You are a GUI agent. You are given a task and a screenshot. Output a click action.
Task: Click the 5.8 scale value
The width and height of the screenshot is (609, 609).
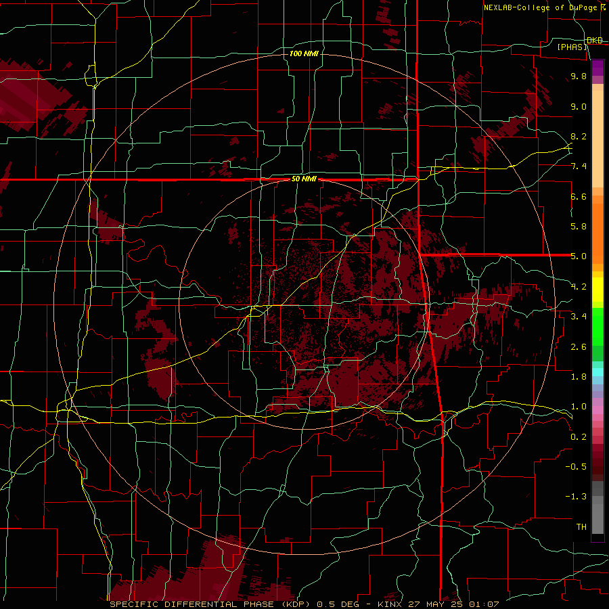coord(579,227)
